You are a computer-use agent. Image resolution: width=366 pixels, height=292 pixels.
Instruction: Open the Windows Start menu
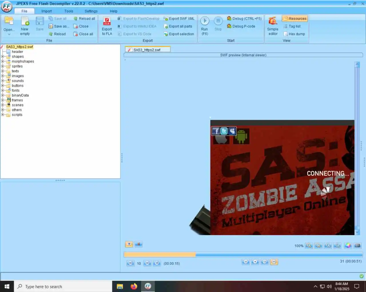pos(7,286)
